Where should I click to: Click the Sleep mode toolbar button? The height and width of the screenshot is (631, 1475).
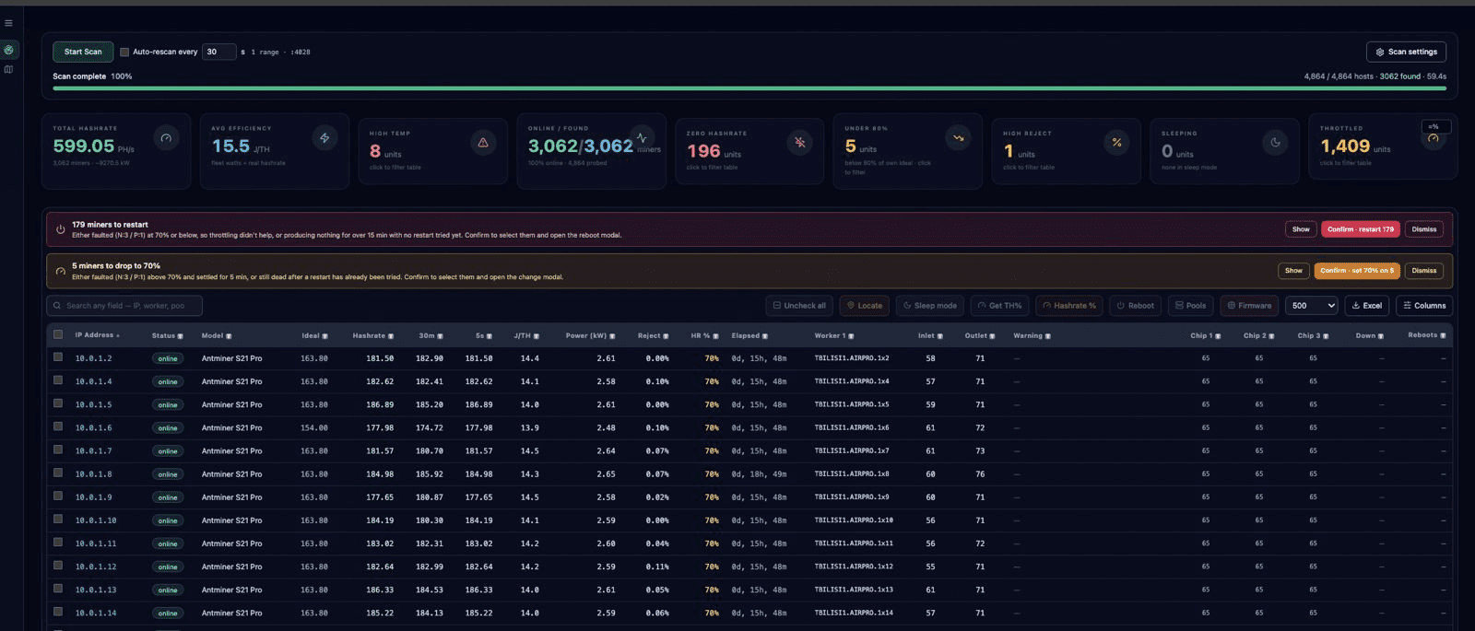click(930, 306)
